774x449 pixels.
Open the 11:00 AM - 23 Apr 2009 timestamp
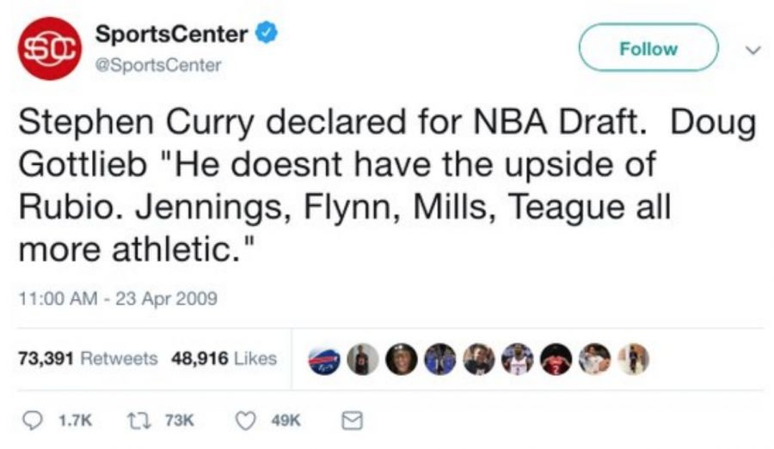[118, 300]
